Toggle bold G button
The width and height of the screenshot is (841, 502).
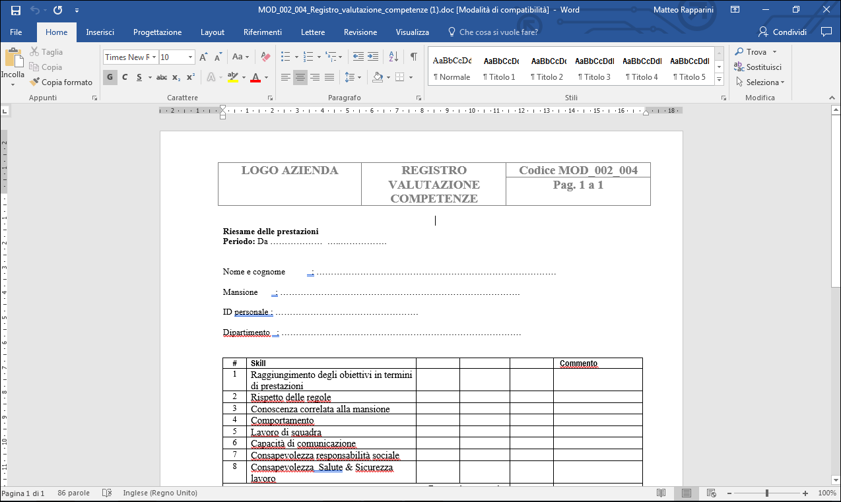[110, 78]
